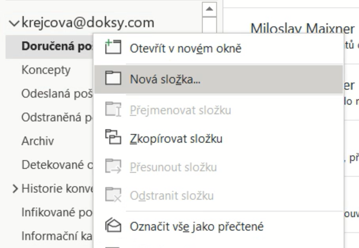Click the Otevřít v novém okně icon

pyautogui.click(x=112, y=50)
